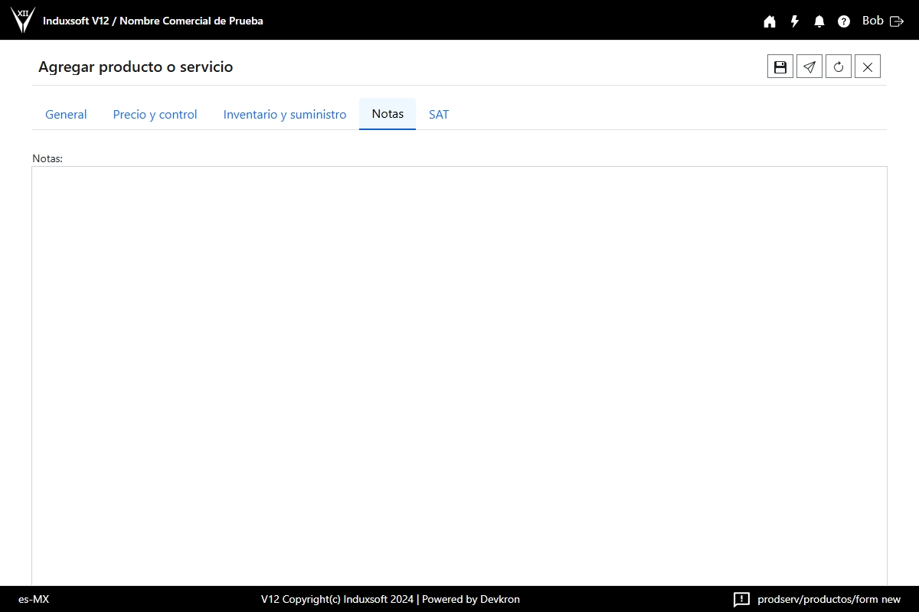This screenshot has height=612, width=919.
Task: Click the Bob user name
Action: (x=873, y=21)
